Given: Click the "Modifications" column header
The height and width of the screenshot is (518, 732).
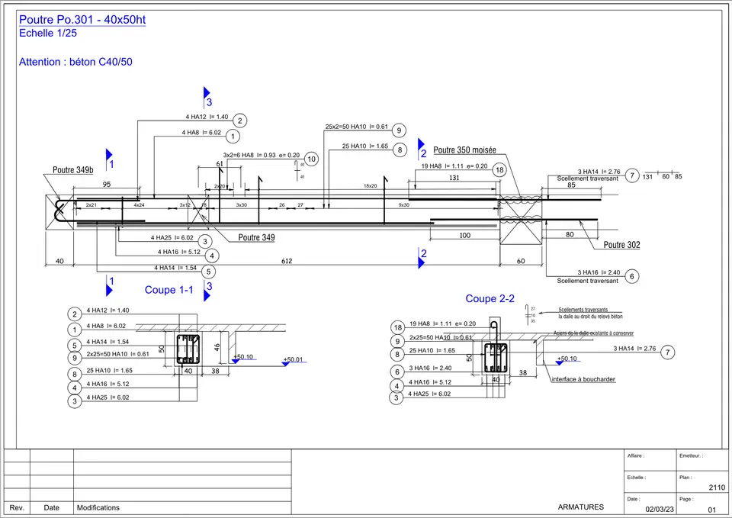Looking at the screenshot, I should [x=98, y=508].
